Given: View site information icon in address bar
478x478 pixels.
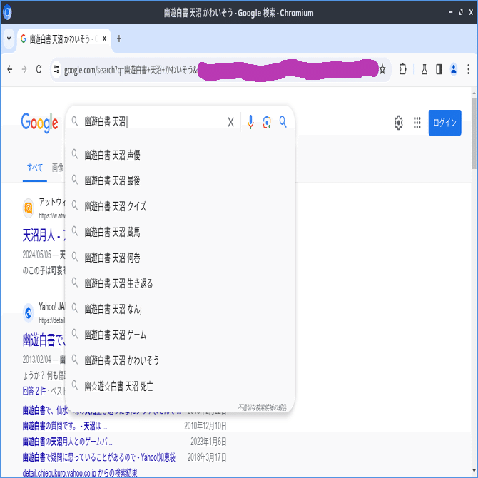Looking at the screenshot, I should [x=56, y=69].
